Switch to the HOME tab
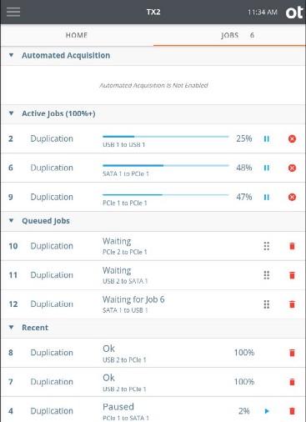 tap(77, 35)
